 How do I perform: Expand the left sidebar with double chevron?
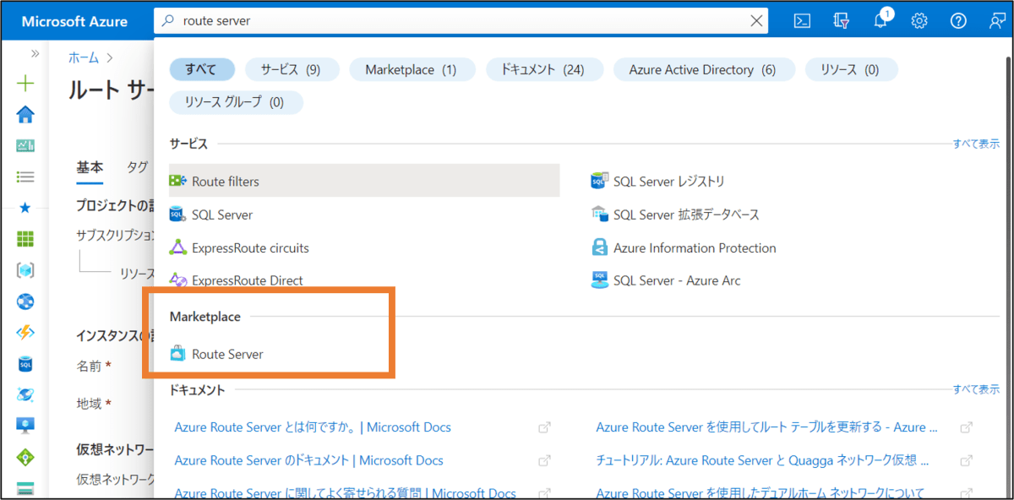(x=35, y=53)
